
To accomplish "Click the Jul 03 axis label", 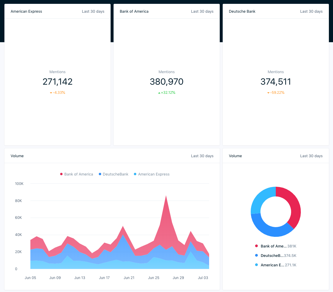I will tap(203, 278).
